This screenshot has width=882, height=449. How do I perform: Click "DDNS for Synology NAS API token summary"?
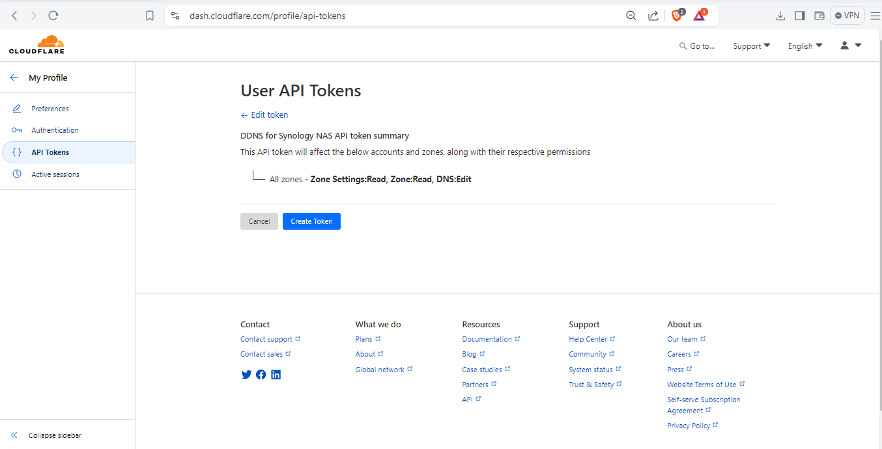tap(325, 136)
